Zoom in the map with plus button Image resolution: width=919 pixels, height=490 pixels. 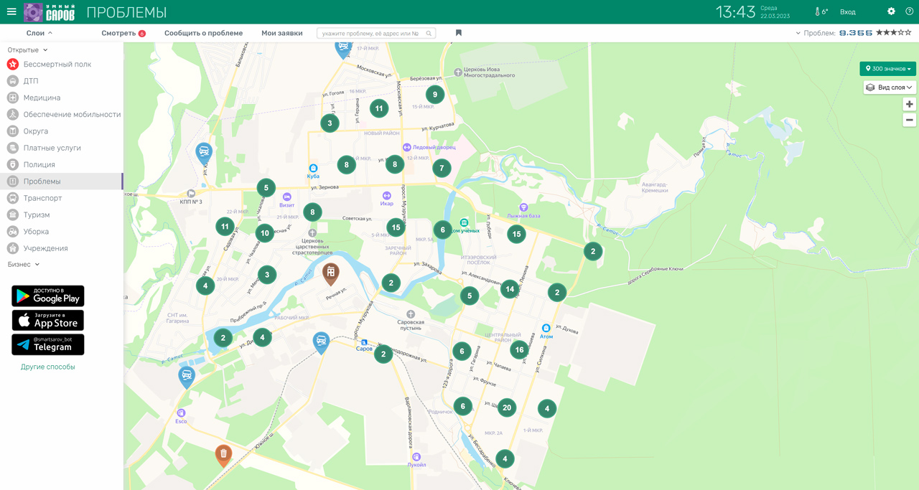[910, 104]
